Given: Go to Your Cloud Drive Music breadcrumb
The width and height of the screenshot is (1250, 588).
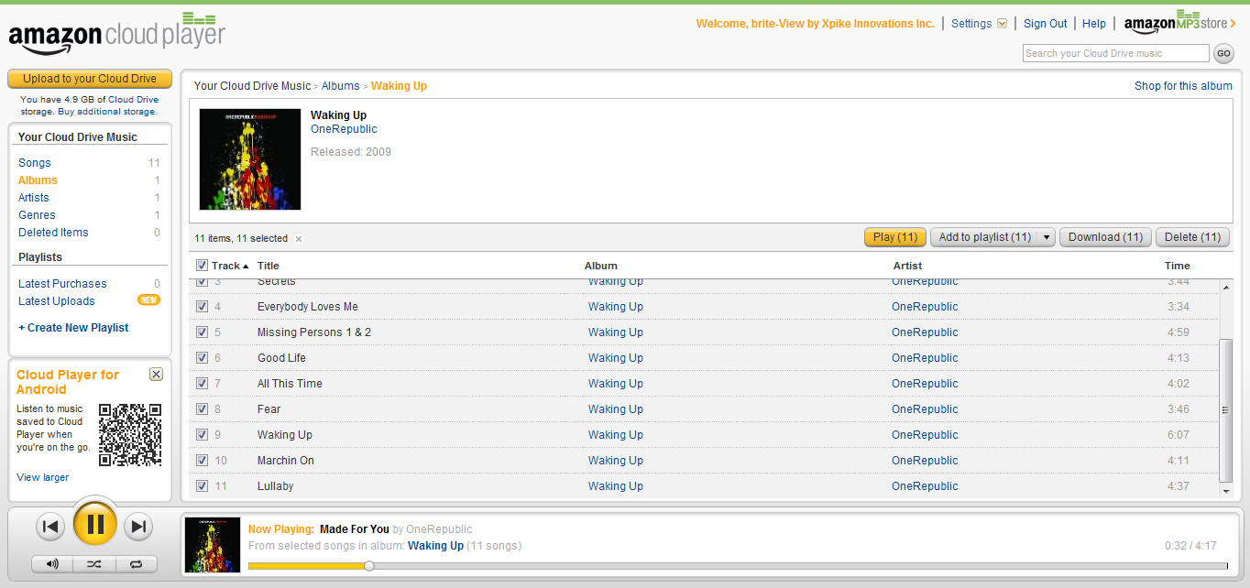Looking at the screenshot, I should [252, 86].
